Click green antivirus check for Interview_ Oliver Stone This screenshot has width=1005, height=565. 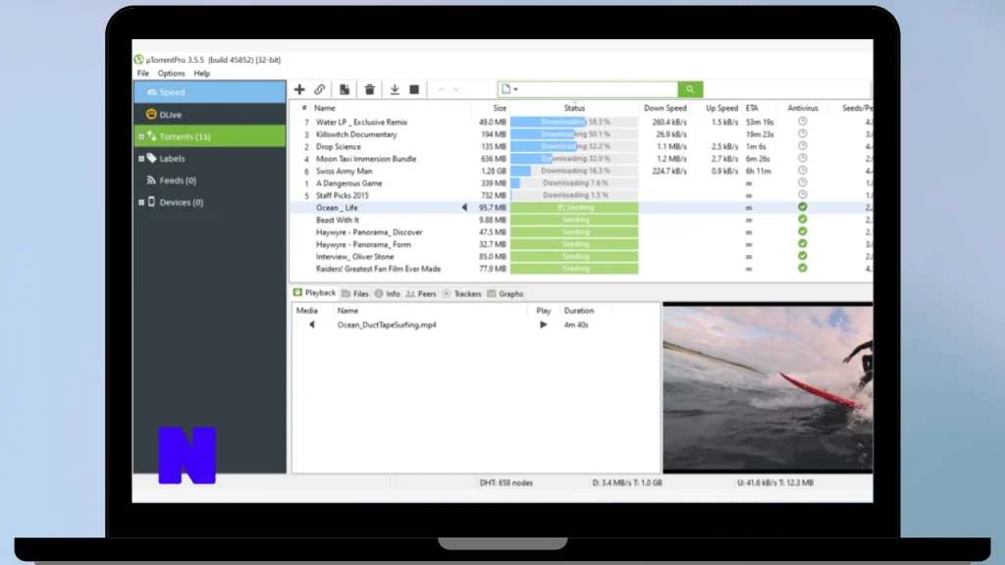click(803, 256)
